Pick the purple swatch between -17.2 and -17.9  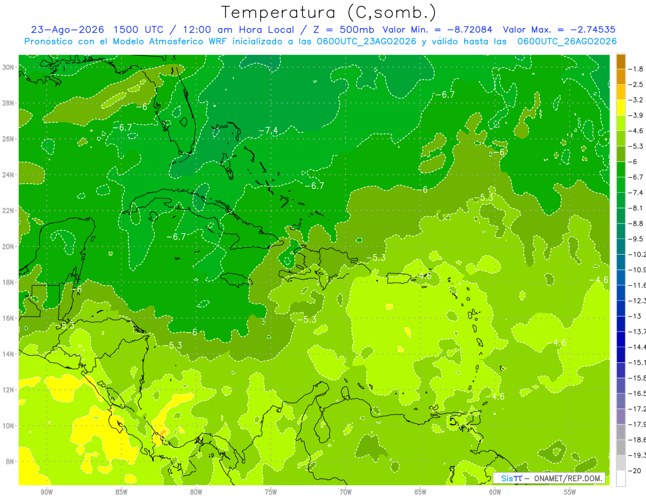(621, 416)
